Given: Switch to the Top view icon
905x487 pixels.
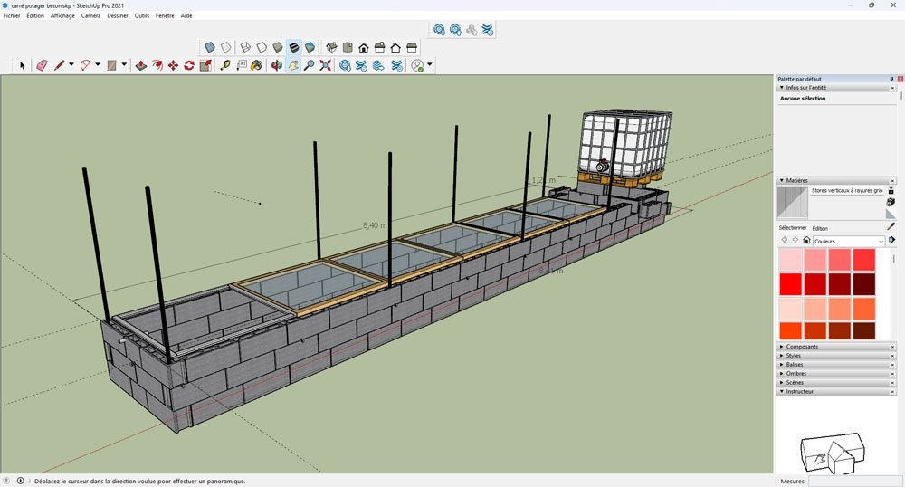Looking at the screenshot, I should [348, 47].
